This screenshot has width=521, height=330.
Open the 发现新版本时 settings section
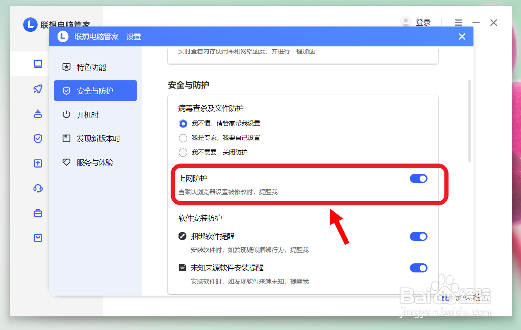tap(95, 138)
